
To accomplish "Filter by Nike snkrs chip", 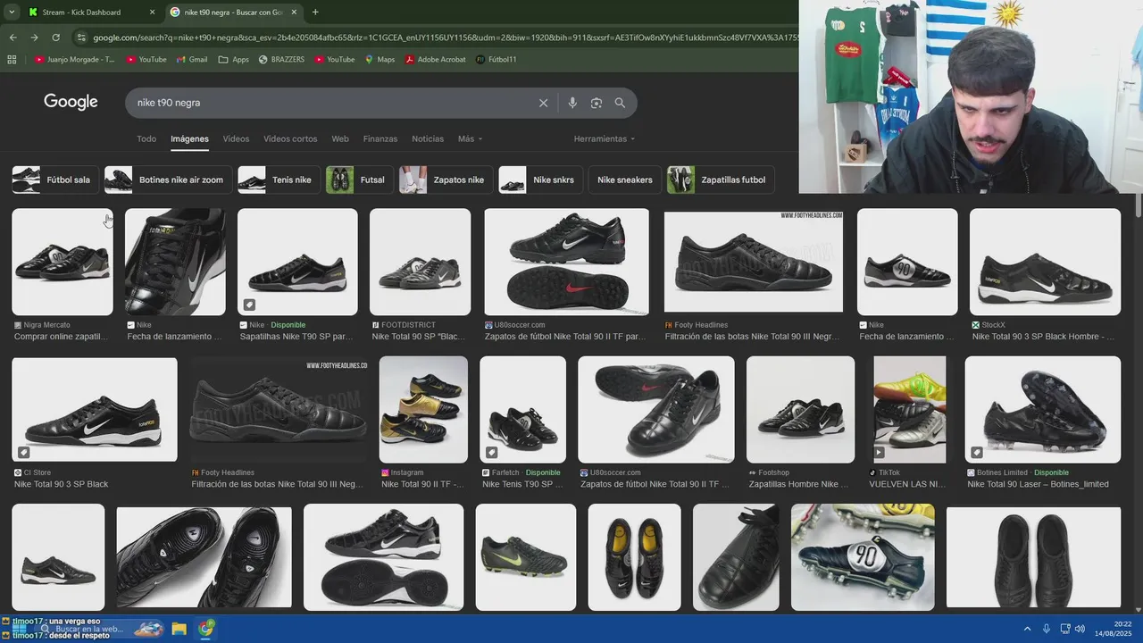I will tap(541, 180).
